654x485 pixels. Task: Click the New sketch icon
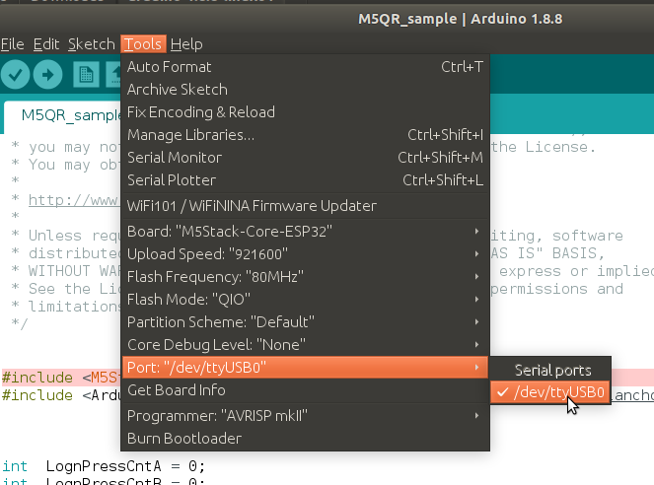[x=87, y=75]
